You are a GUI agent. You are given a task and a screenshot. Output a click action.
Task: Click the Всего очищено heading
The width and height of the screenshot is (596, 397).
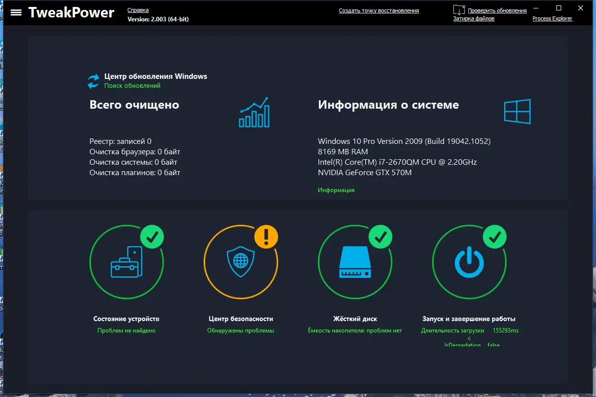click(x=134, y=105)
